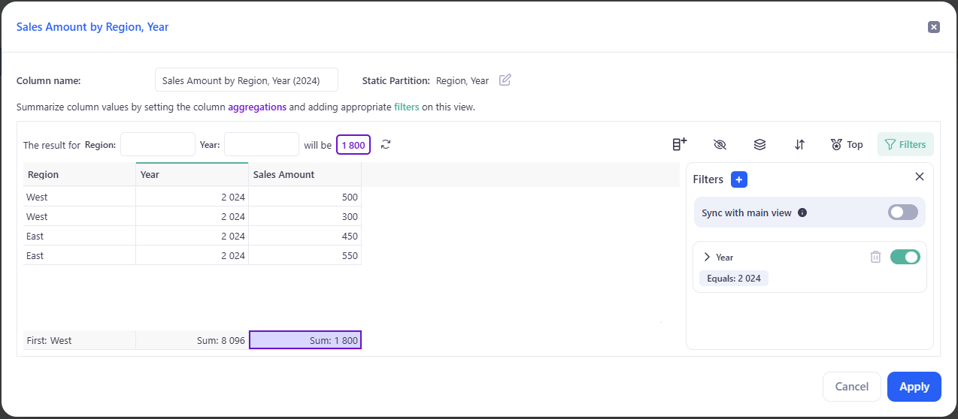Edit the Static Partition pencil icon
Screen dimensions: 958x419
[505, 80]
